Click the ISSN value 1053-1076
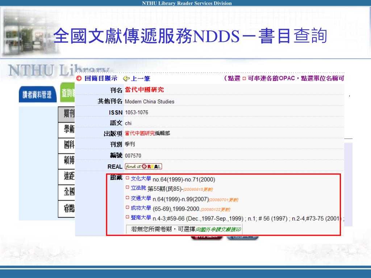This screenshot has height=278, width=371. click(137, 112)
